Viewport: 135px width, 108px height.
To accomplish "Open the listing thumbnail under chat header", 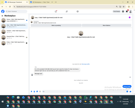I will click(32, 22).
